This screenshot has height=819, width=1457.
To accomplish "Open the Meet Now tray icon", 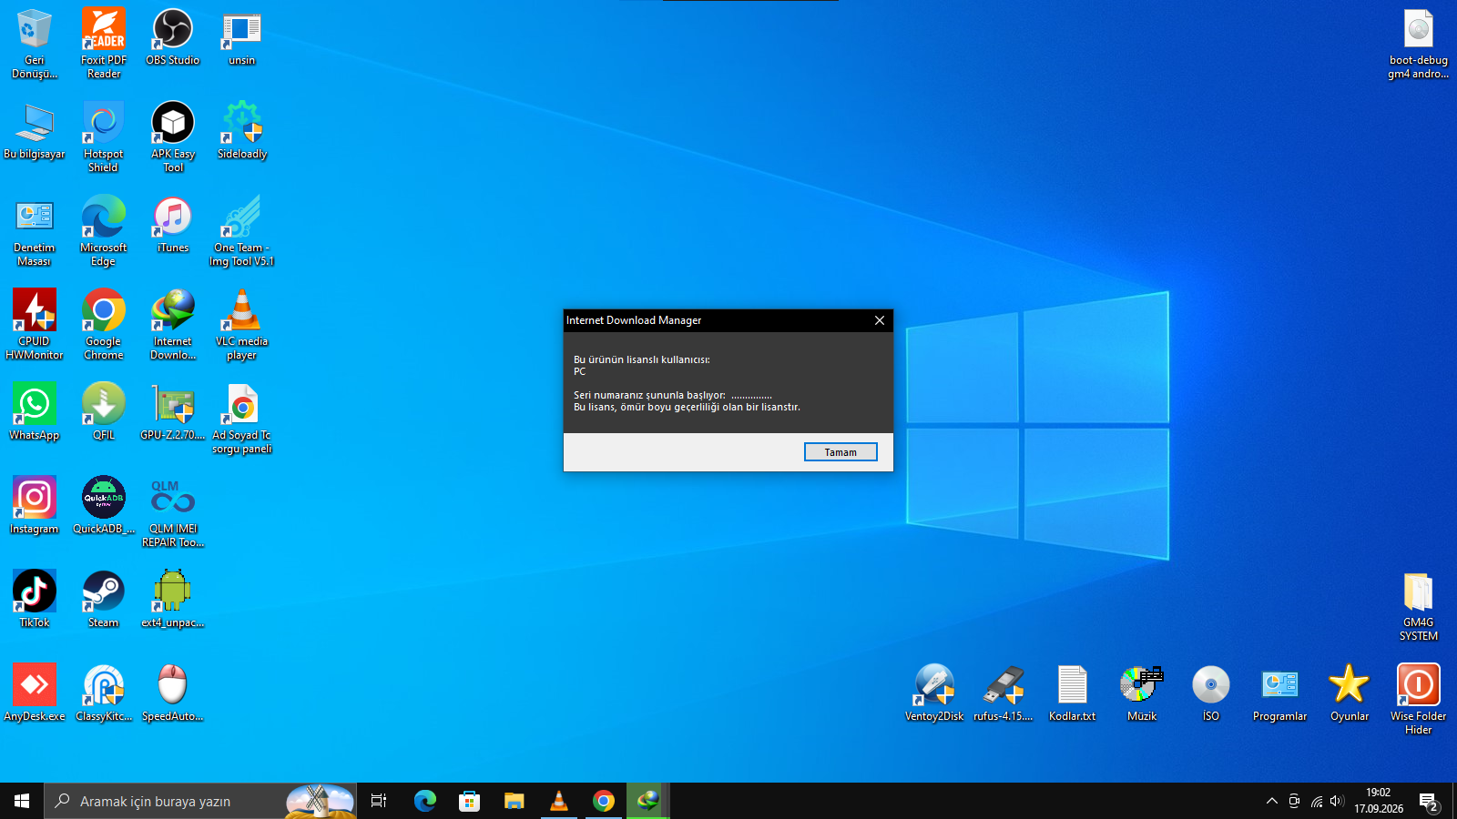I will [1294, 801].
